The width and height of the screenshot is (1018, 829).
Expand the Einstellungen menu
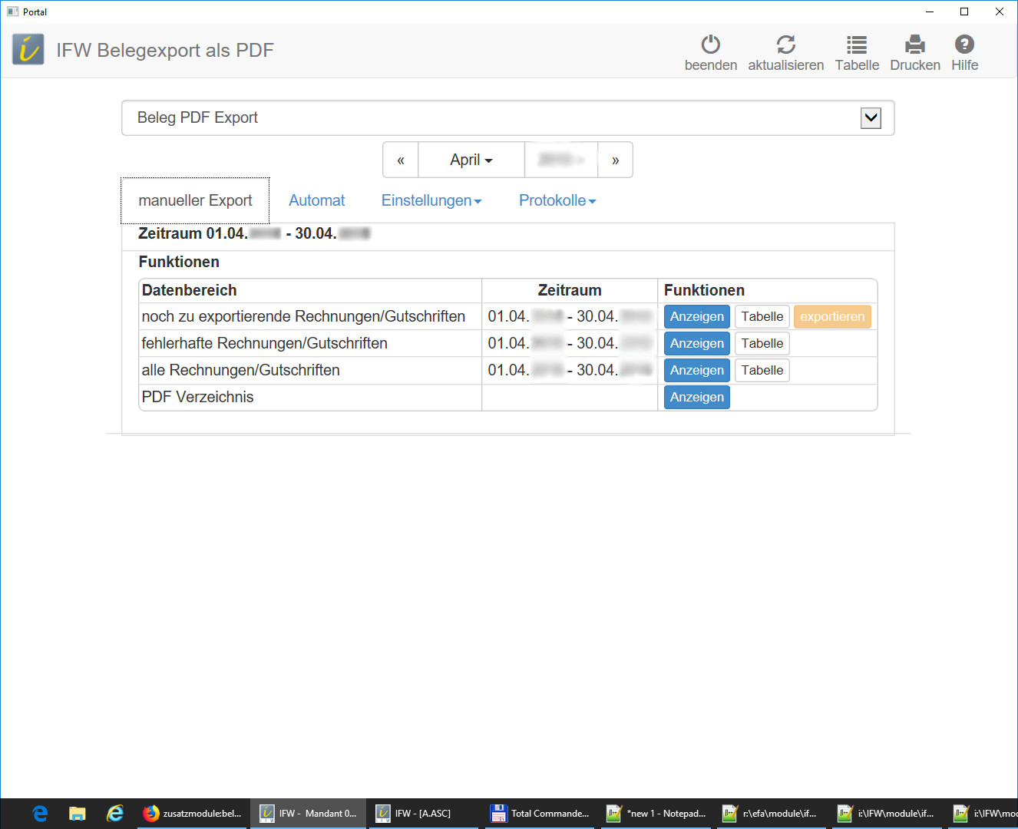pyautogui.click(x=431, y=200)
